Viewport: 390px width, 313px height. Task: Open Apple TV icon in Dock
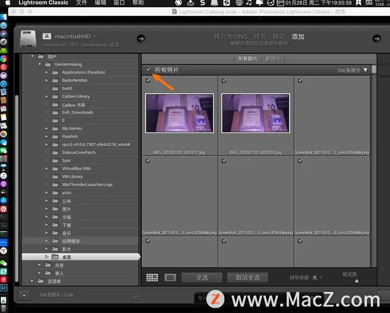pos(4,192)
